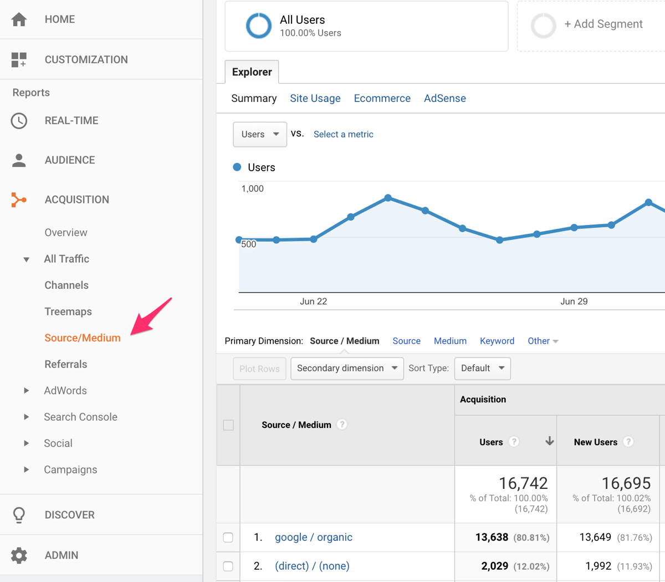Check the (direct) / (none) row checkbox
665x582 pixels.
[228, 566]
